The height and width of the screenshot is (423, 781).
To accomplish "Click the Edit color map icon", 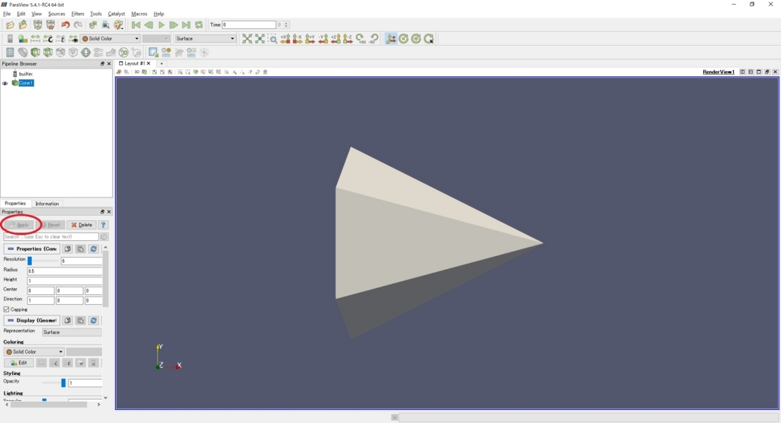I will point(22,39).
